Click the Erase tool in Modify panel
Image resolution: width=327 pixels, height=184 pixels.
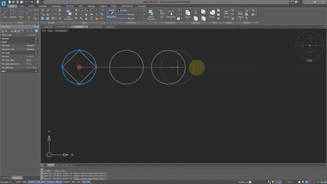coord(60,10)
